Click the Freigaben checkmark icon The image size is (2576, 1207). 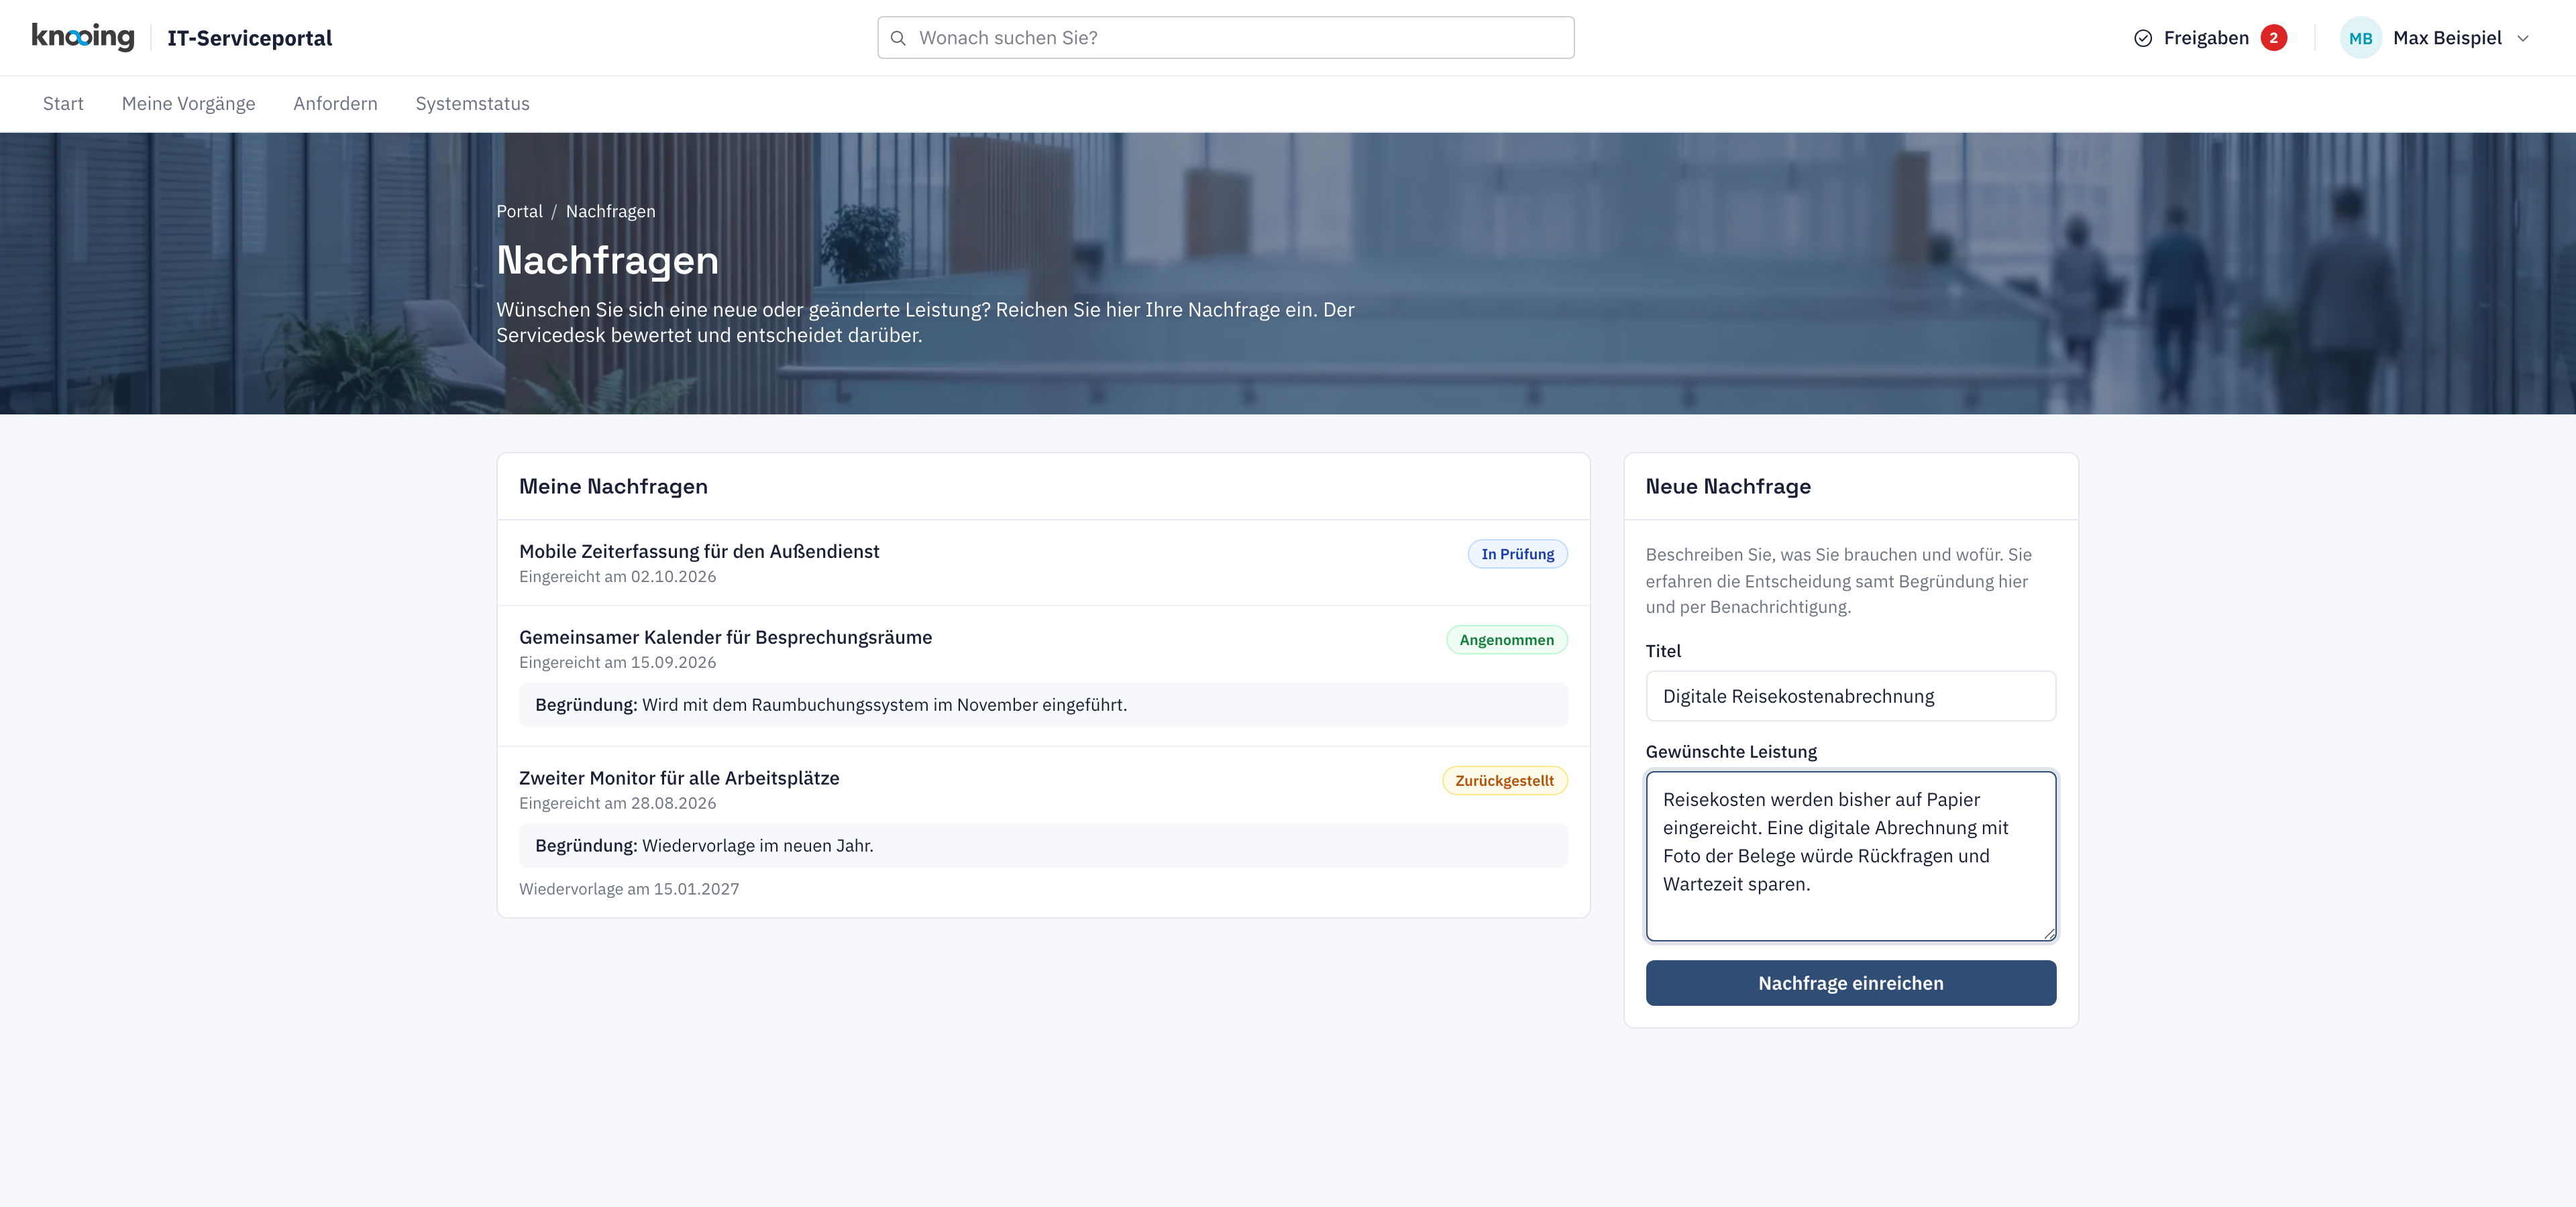(2143, 38)
